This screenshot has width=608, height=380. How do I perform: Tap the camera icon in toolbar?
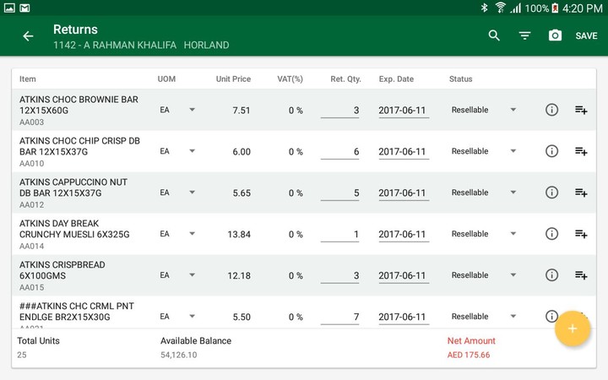[555, 35]
